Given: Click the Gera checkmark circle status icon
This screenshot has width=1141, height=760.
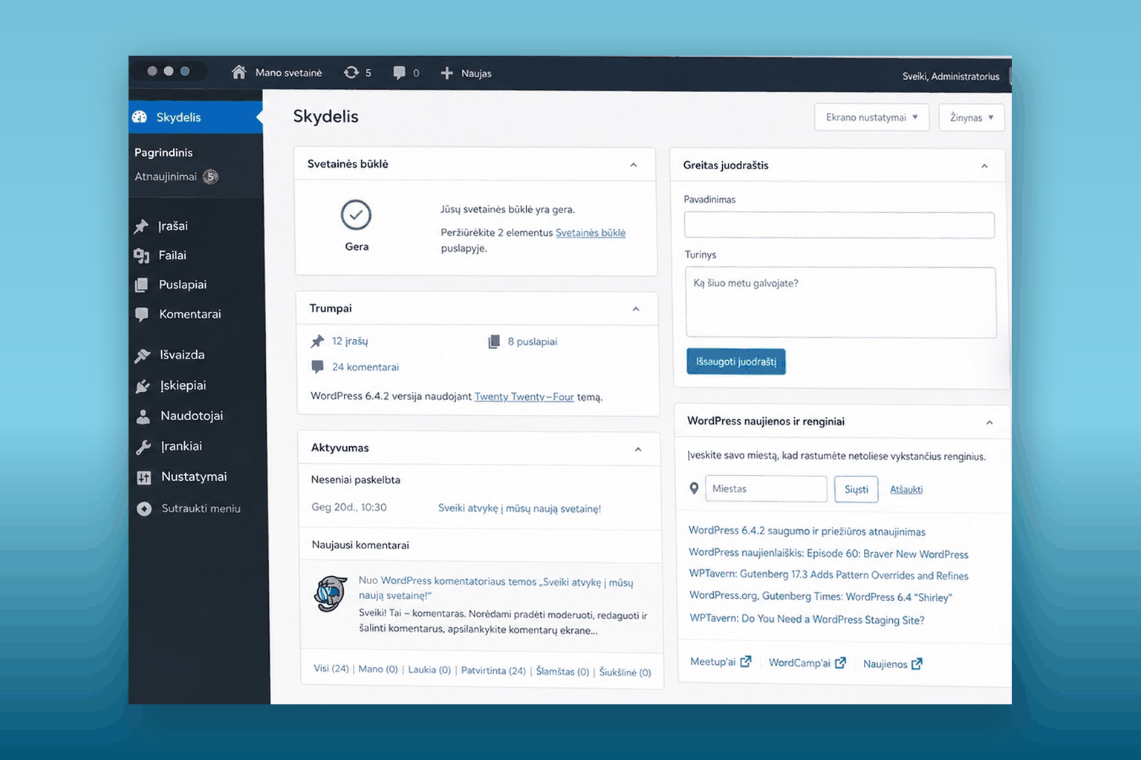Looking at the screenshot, I should coord(356,215).
